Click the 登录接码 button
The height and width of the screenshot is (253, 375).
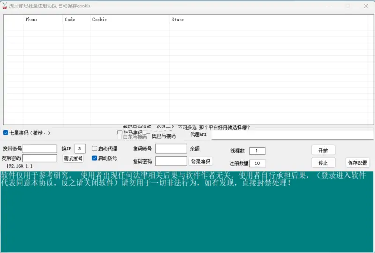(x=201, y=162)
